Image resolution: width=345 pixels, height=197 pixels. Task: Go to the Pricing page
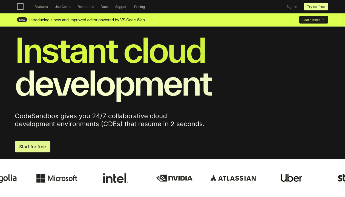coord(139,7)
